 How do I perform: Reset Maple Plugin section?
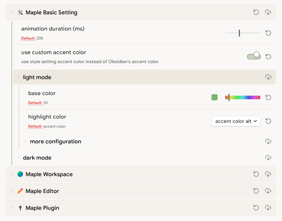(x=256, y=208)
